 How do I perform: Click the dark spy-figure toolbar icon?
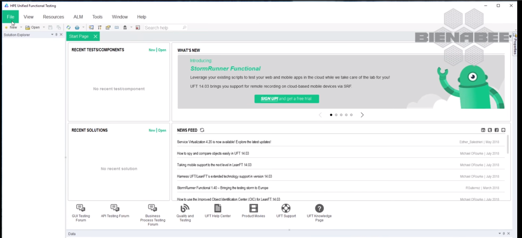(125, 28)
